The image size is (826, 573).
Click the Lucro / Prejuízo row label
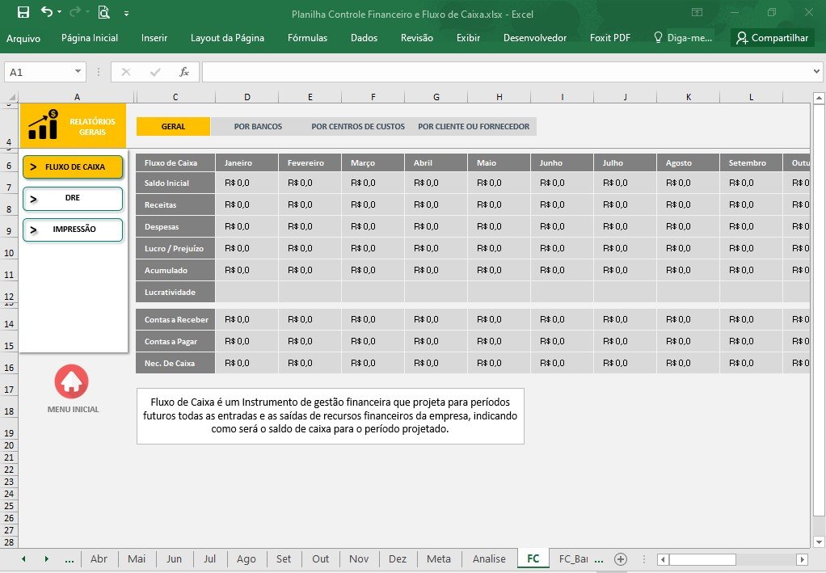click(x=175, y=249)
